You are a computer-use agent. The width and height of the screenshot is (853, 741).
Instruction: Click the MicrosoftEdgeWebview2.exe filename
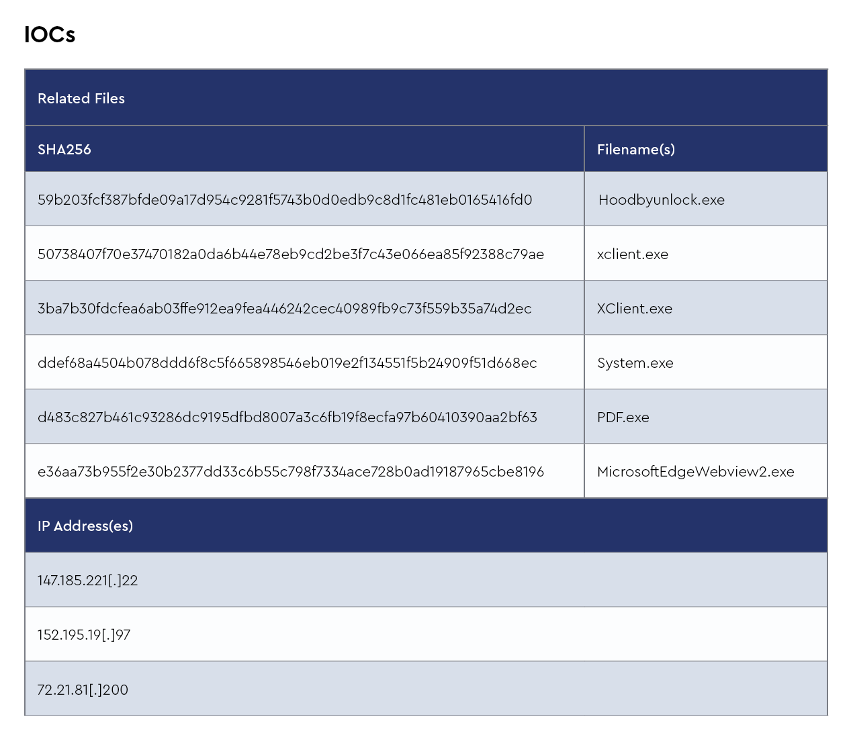[x=695, y=472]
